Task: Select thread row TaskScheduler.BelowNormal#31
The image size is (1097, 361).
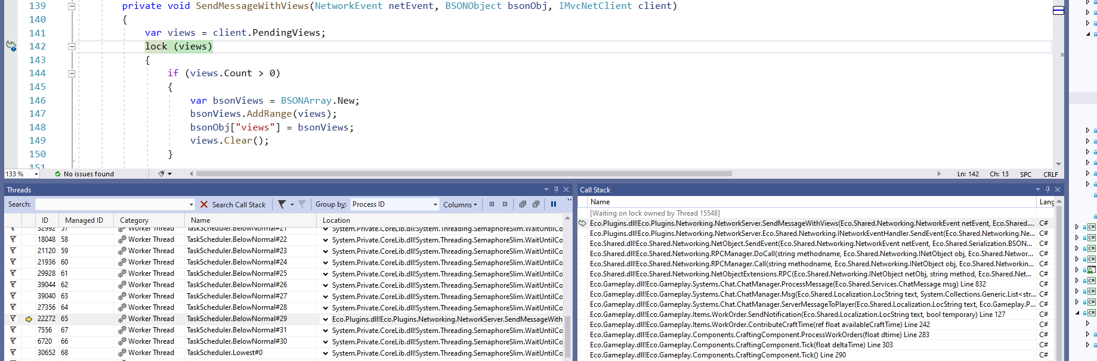Action: (283, 330)
